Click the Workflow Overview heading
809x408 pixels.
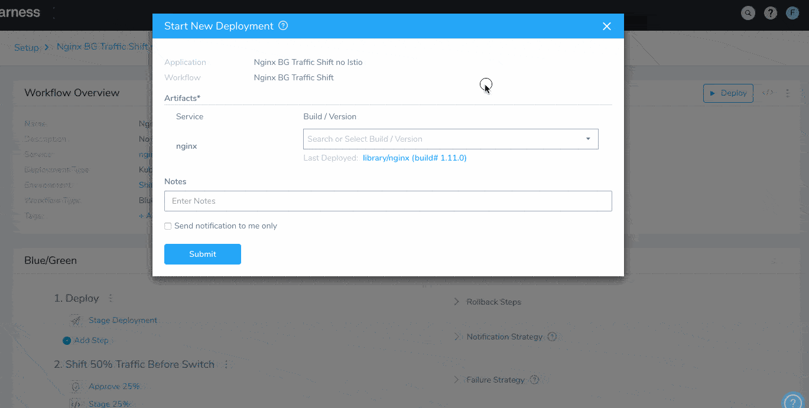click(72, 93)
